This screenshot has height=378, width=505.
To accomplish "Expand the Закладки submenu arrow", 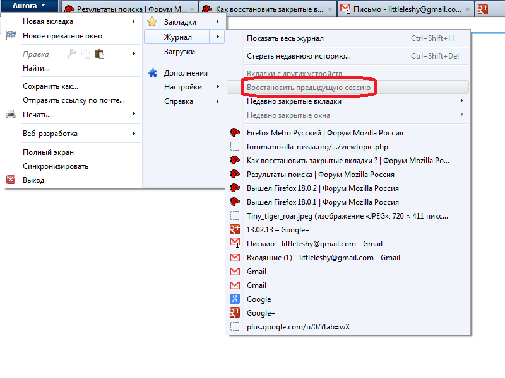I will tap(218, 21).
